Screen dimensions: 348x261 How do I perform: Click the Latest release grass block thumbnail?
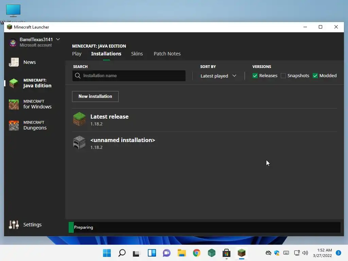[x=79, y=119]
